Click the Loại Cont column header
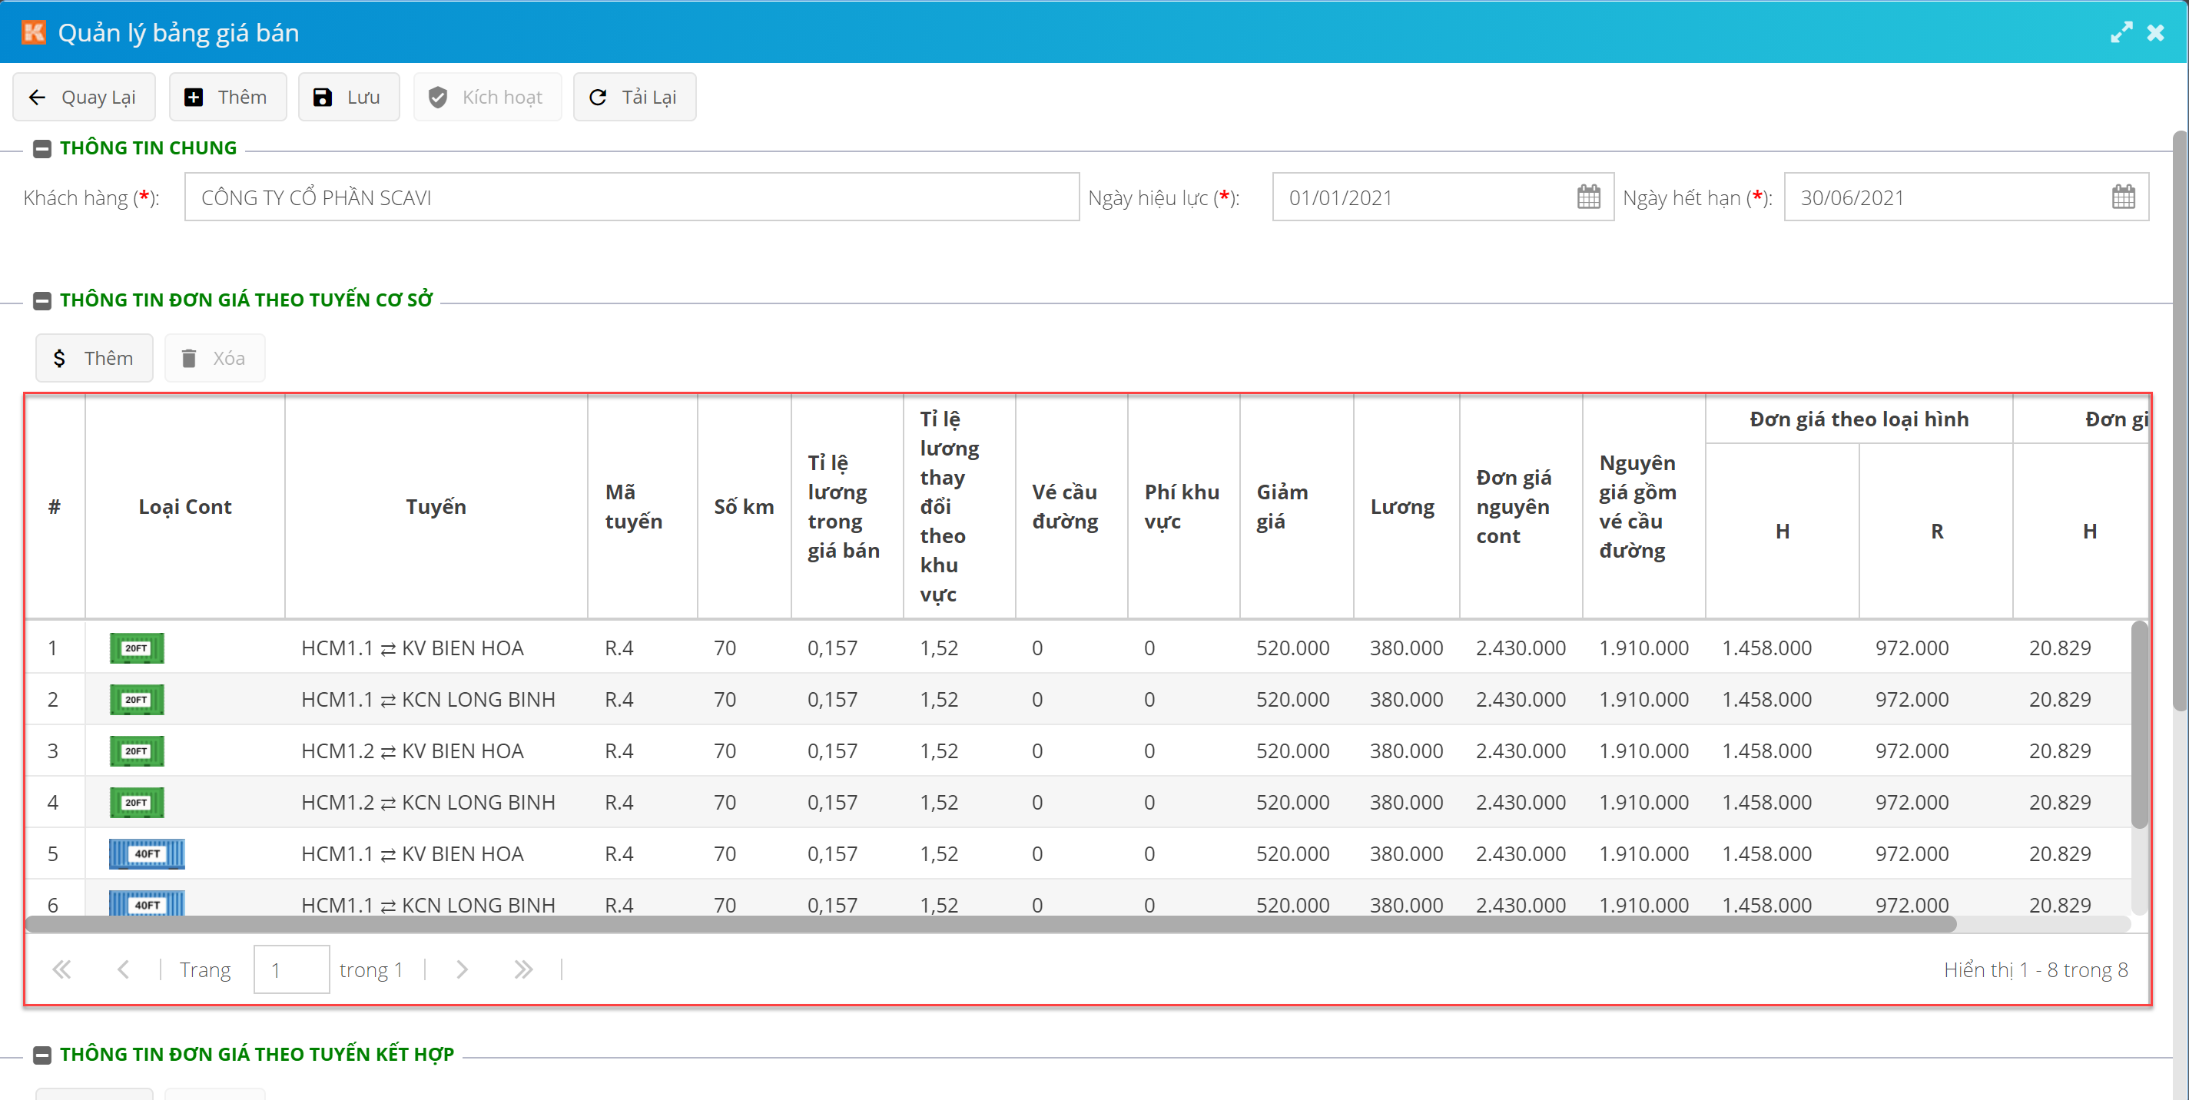The height and width of the screenshot is (1100, 2189). pyautogui.click(x=184, y=506)
